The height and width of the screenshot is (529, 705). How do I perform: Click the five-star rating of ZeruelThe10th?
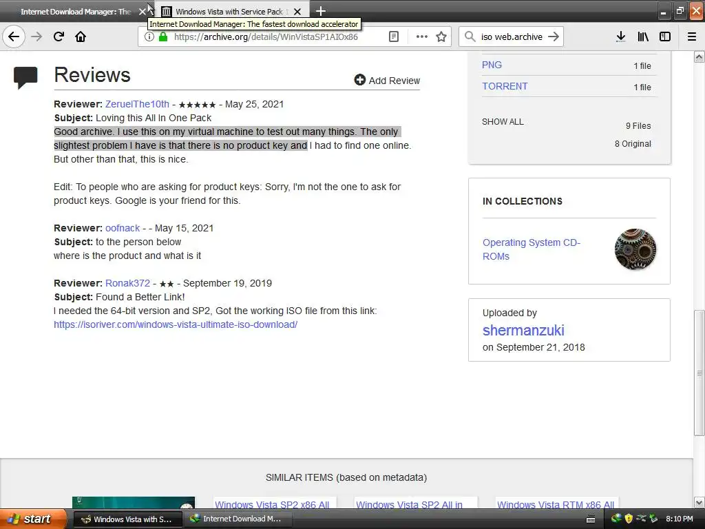coord(197,105)
